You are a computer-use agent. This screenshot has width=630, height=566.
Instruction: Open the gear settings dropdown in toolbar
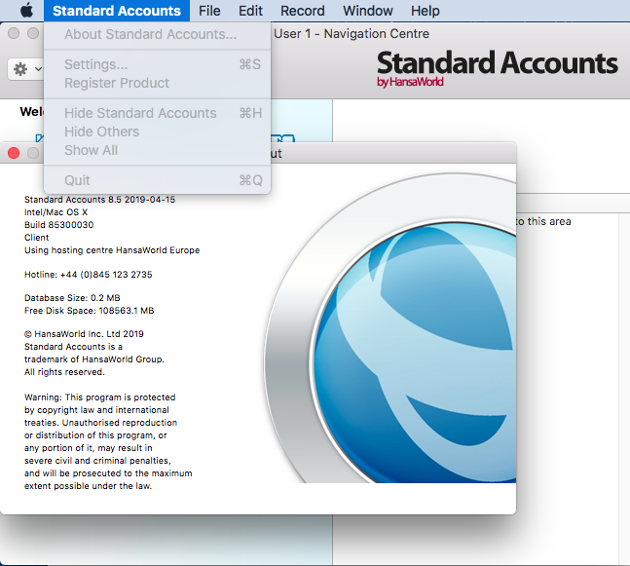click(x=26, y=69)
